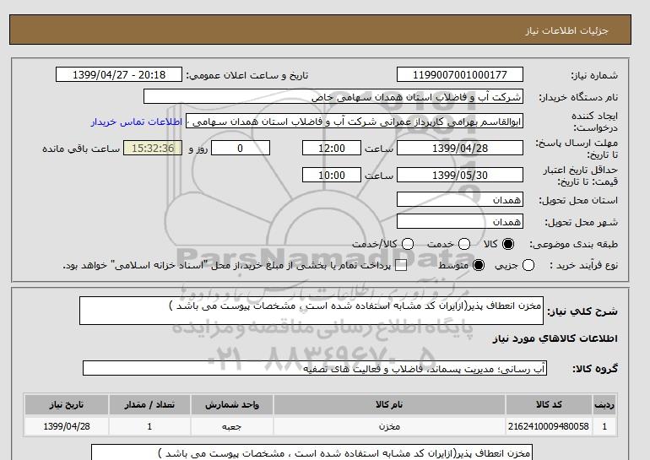
Task: Click the price validity date 1399/05/30 field
Action: tap(460, 175)
